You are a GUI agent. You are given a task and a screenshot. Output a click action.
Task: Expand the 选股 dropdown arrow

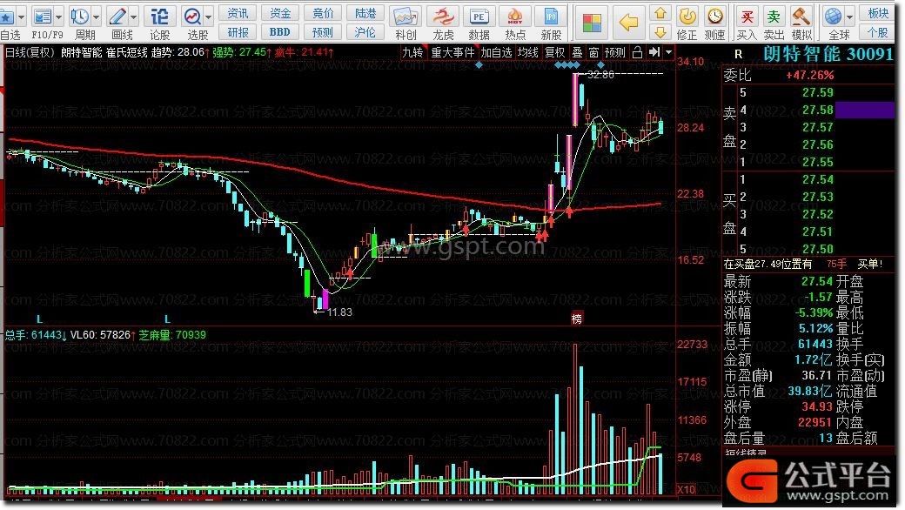click(208, 17)
